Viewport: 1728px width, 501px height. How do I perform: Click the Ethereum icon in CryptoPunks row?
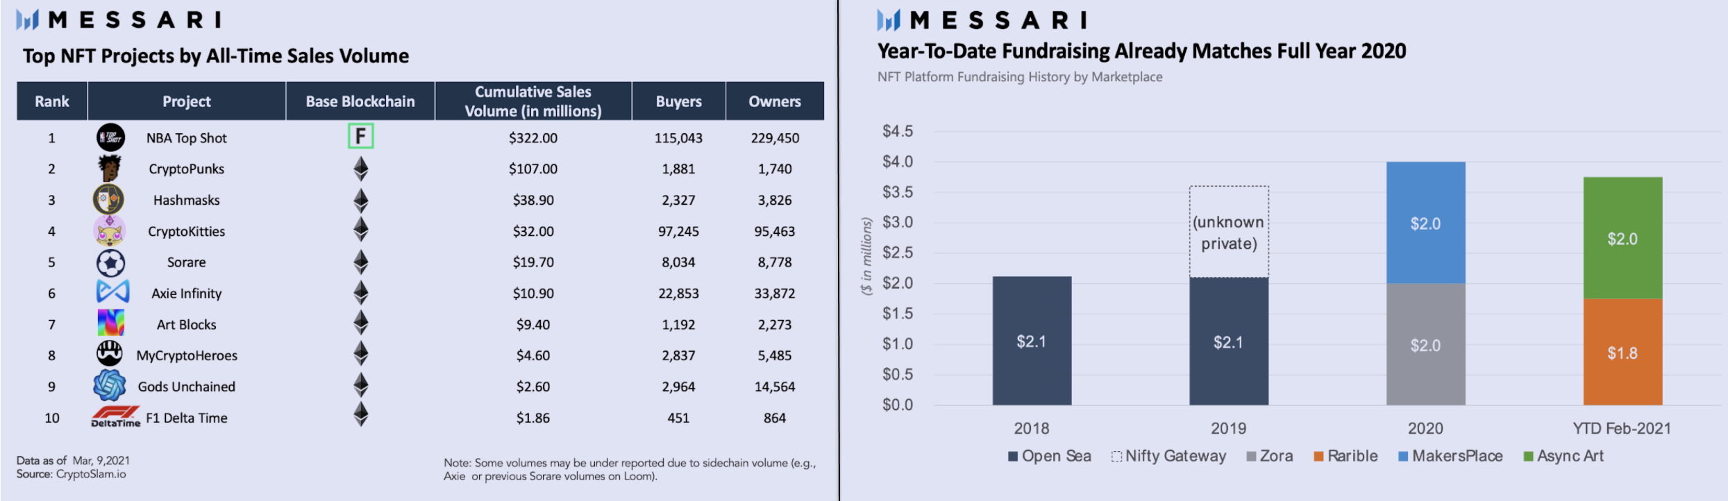click(x=360, y=169)
